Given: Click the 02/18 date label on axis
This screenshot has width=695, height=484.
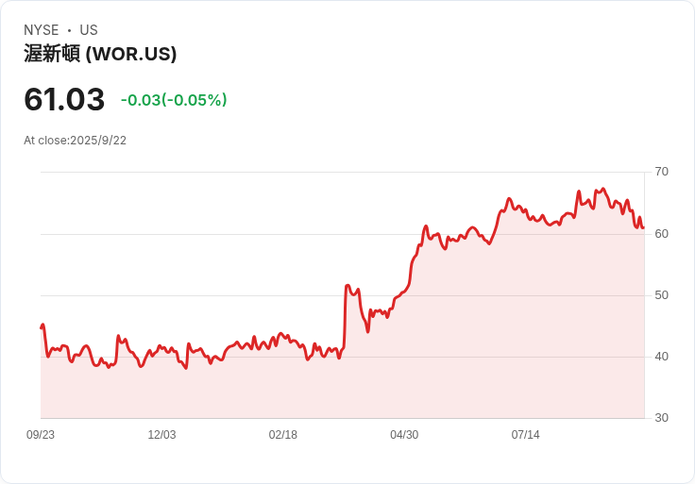Looking at the screenshot, I should (x=282, y=435).
